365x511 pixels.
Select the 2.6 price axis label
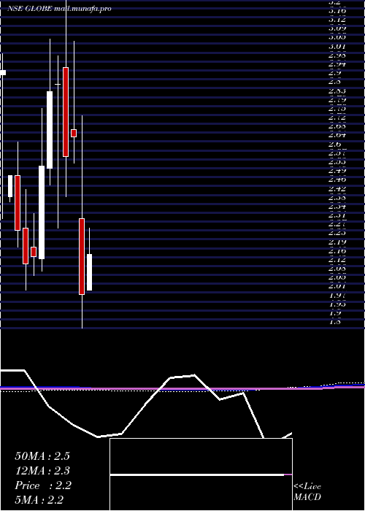coord(334,144)
